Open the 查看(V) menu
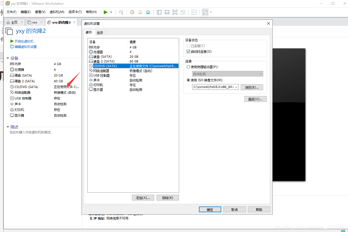 click(40, 12)
